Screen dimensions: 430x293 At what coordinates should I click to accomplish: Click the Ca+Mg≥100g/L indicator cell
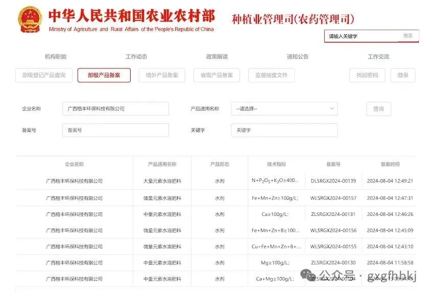275,279
